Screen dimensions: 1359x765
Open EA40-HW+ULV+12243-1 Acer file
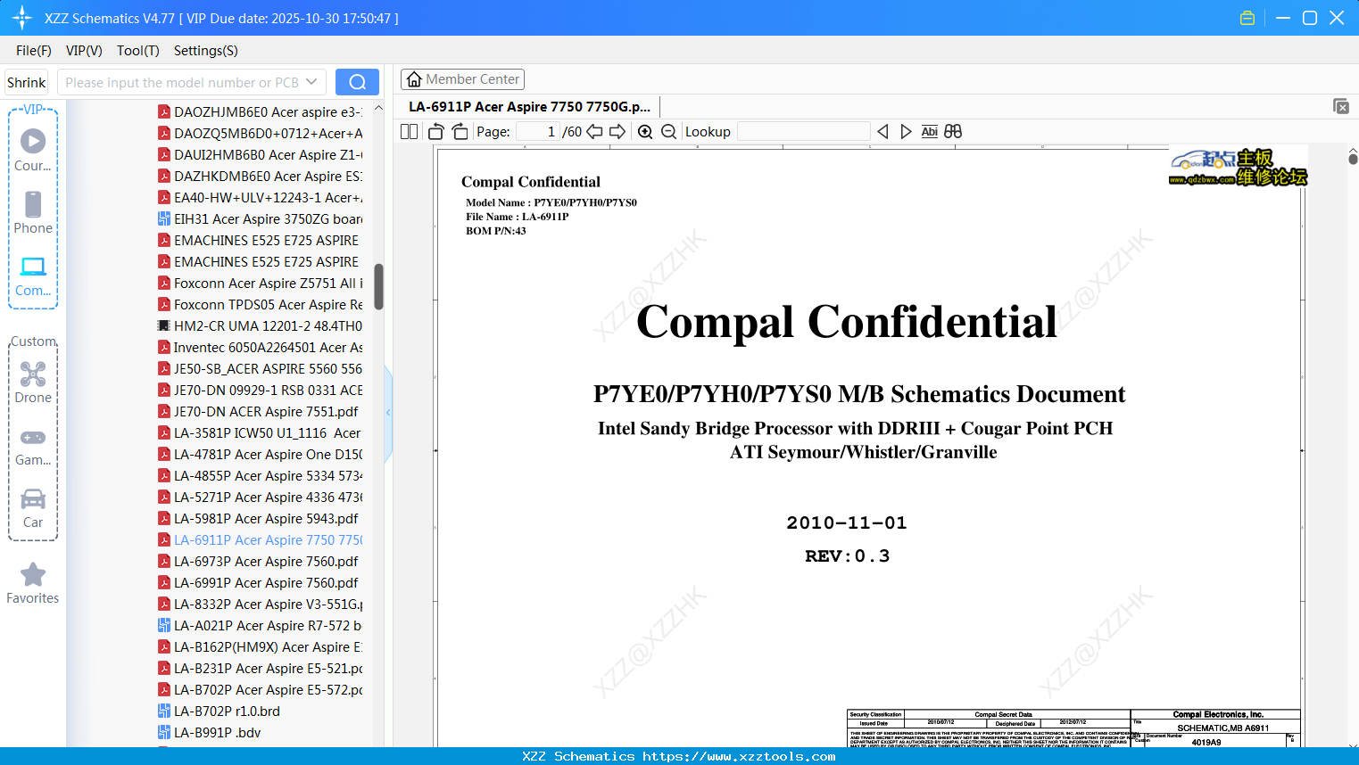[x=268, y=197]
